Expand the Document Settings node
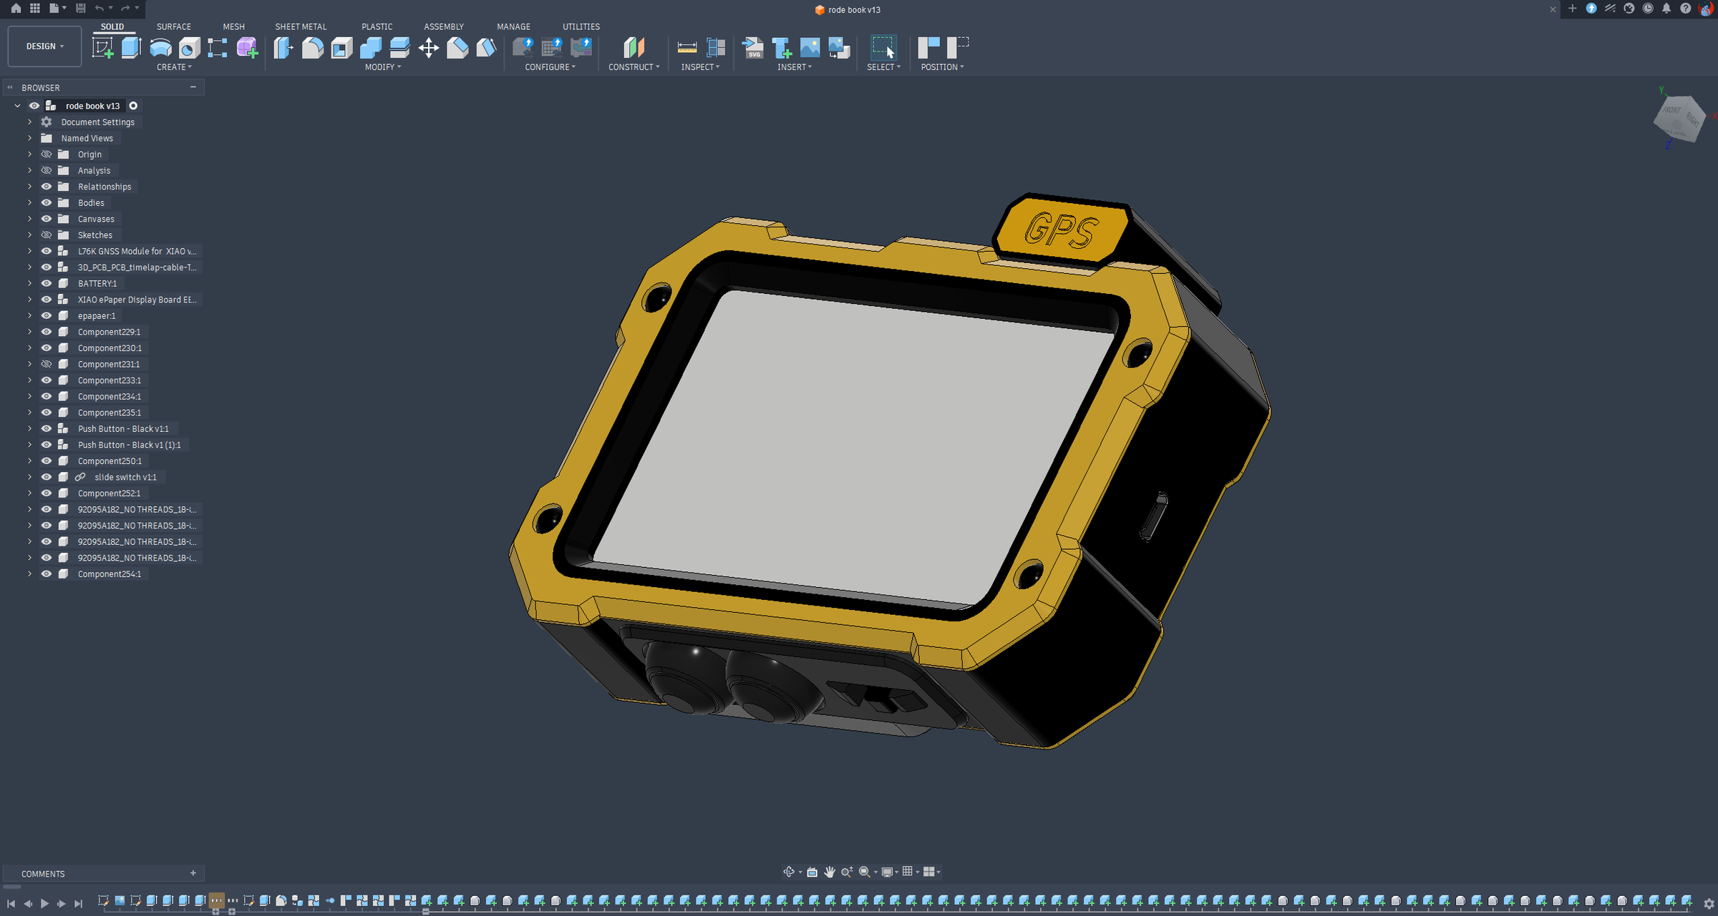This screenshot has width=1718, height=916. tap(29, 122)
